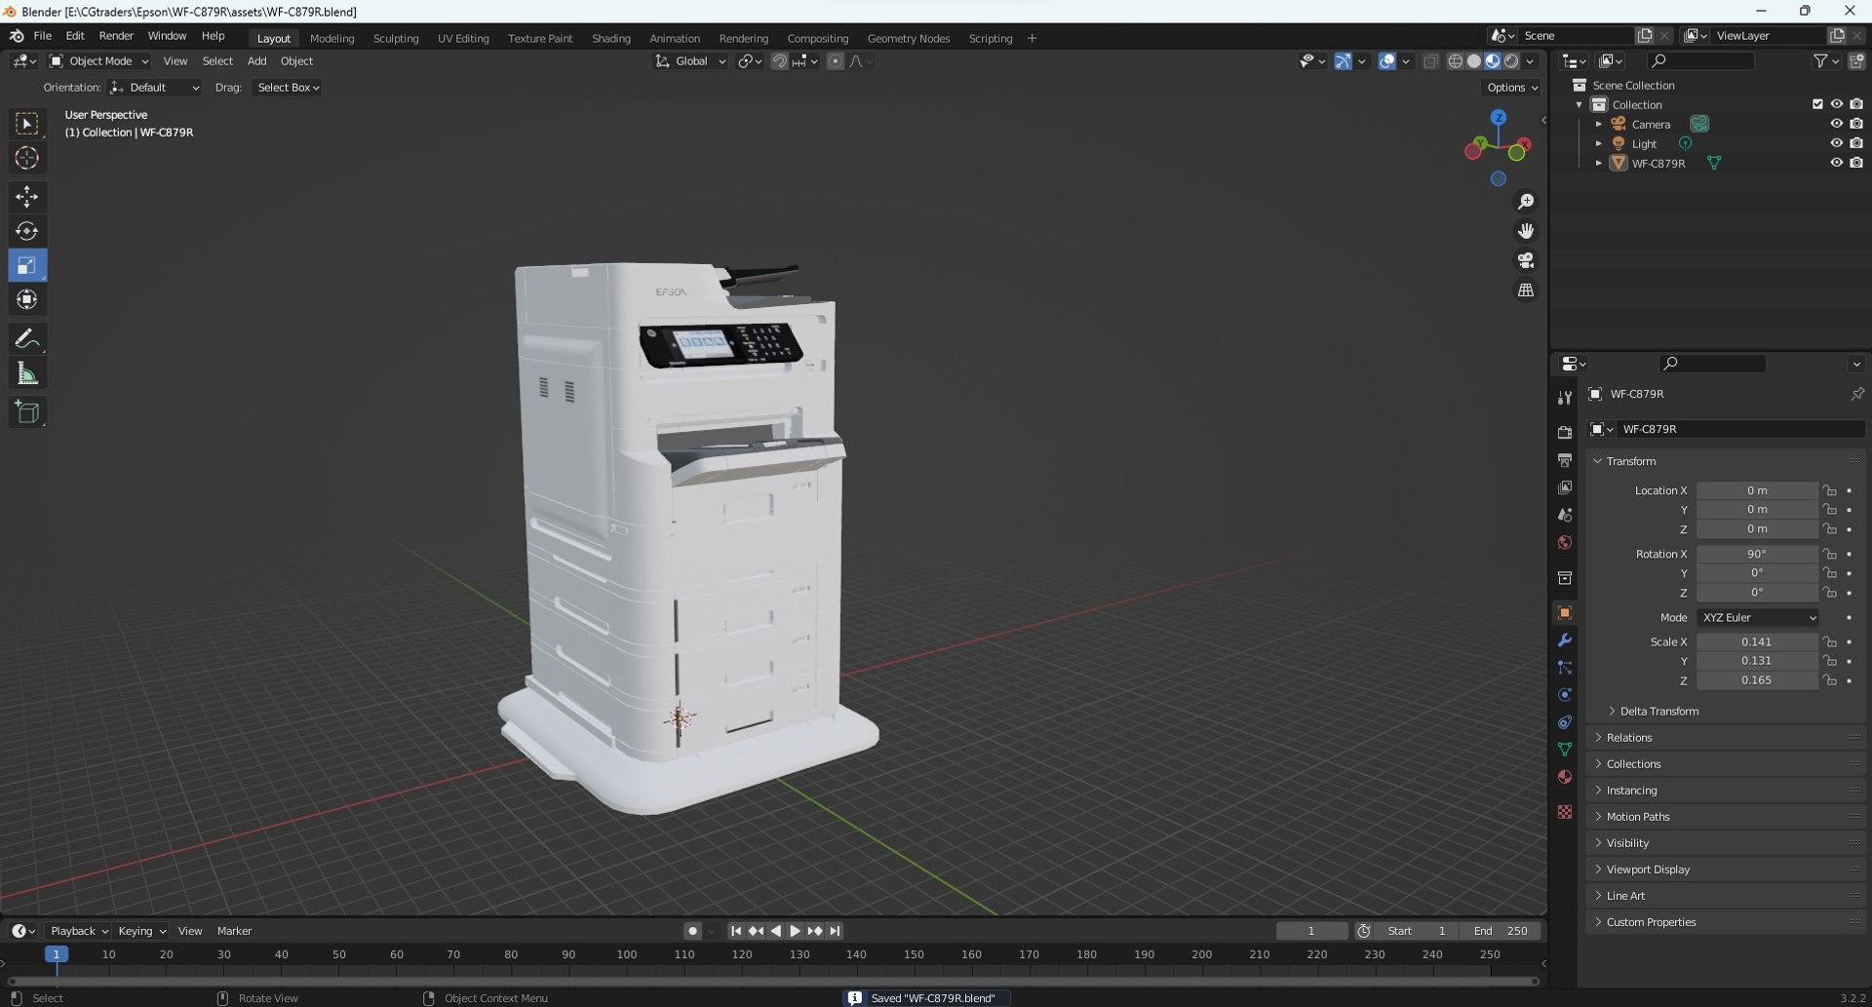Click the End frame 250 field
1872x1007 pixels.
click(1501, 931)
